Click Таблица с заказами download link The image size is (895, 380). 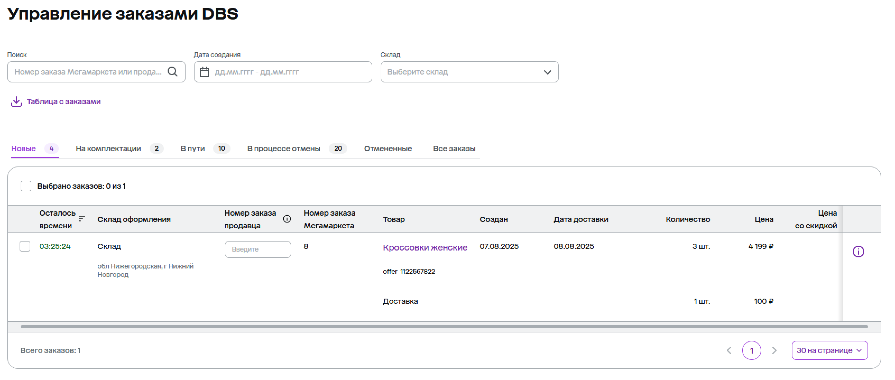(64, 101)
